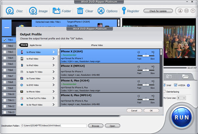Click the DVD title thumbnail
The width and height of the screenshot is (198, 134).
tap(22, 23)
